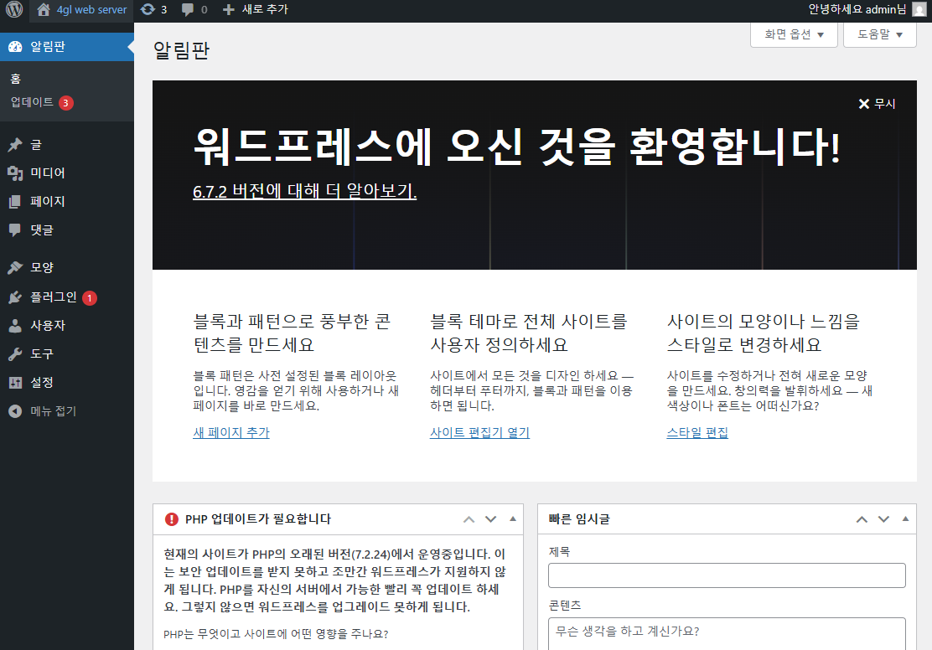932x650 pixels.
Task: Click the 사이트 편집기 열기 link
Action: [479, 432]
